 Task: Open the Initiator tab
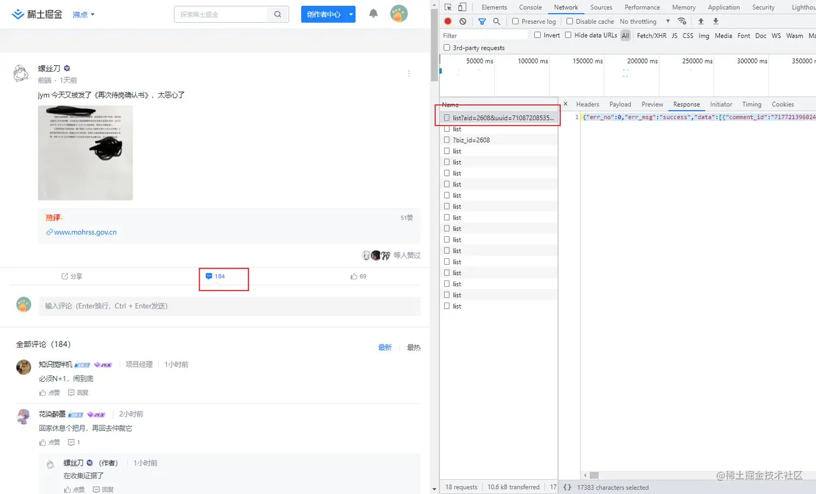[x=721, y=104]
